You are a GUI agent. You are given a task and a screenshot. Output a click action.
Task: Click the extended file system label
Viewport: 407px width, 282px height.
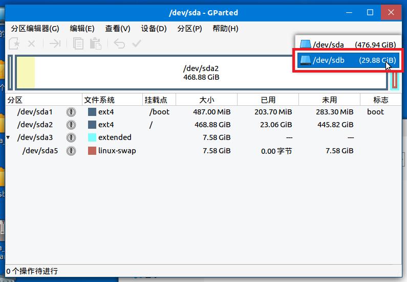click(115, 137)
